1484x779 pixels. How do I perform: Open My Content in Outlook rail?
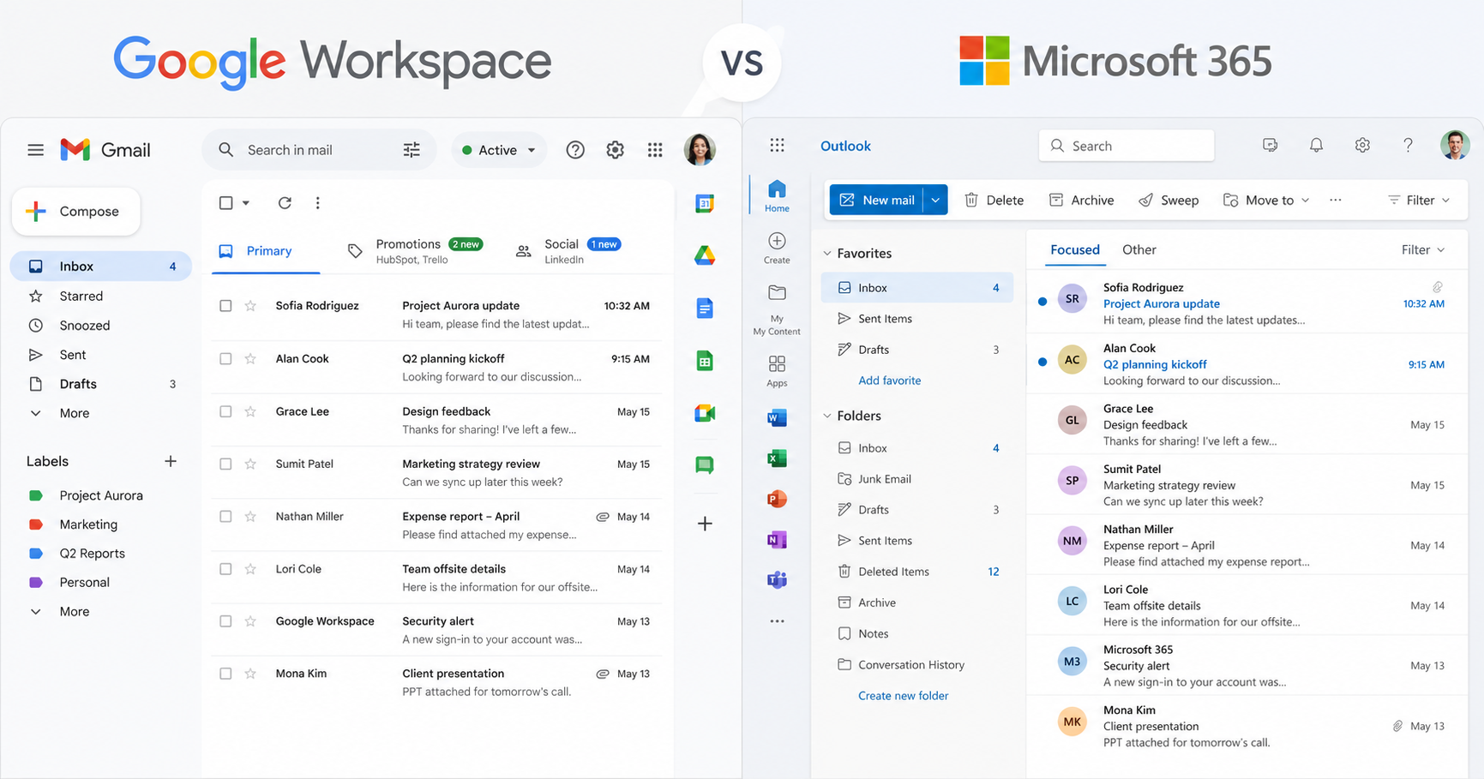[x=777, y=310]
